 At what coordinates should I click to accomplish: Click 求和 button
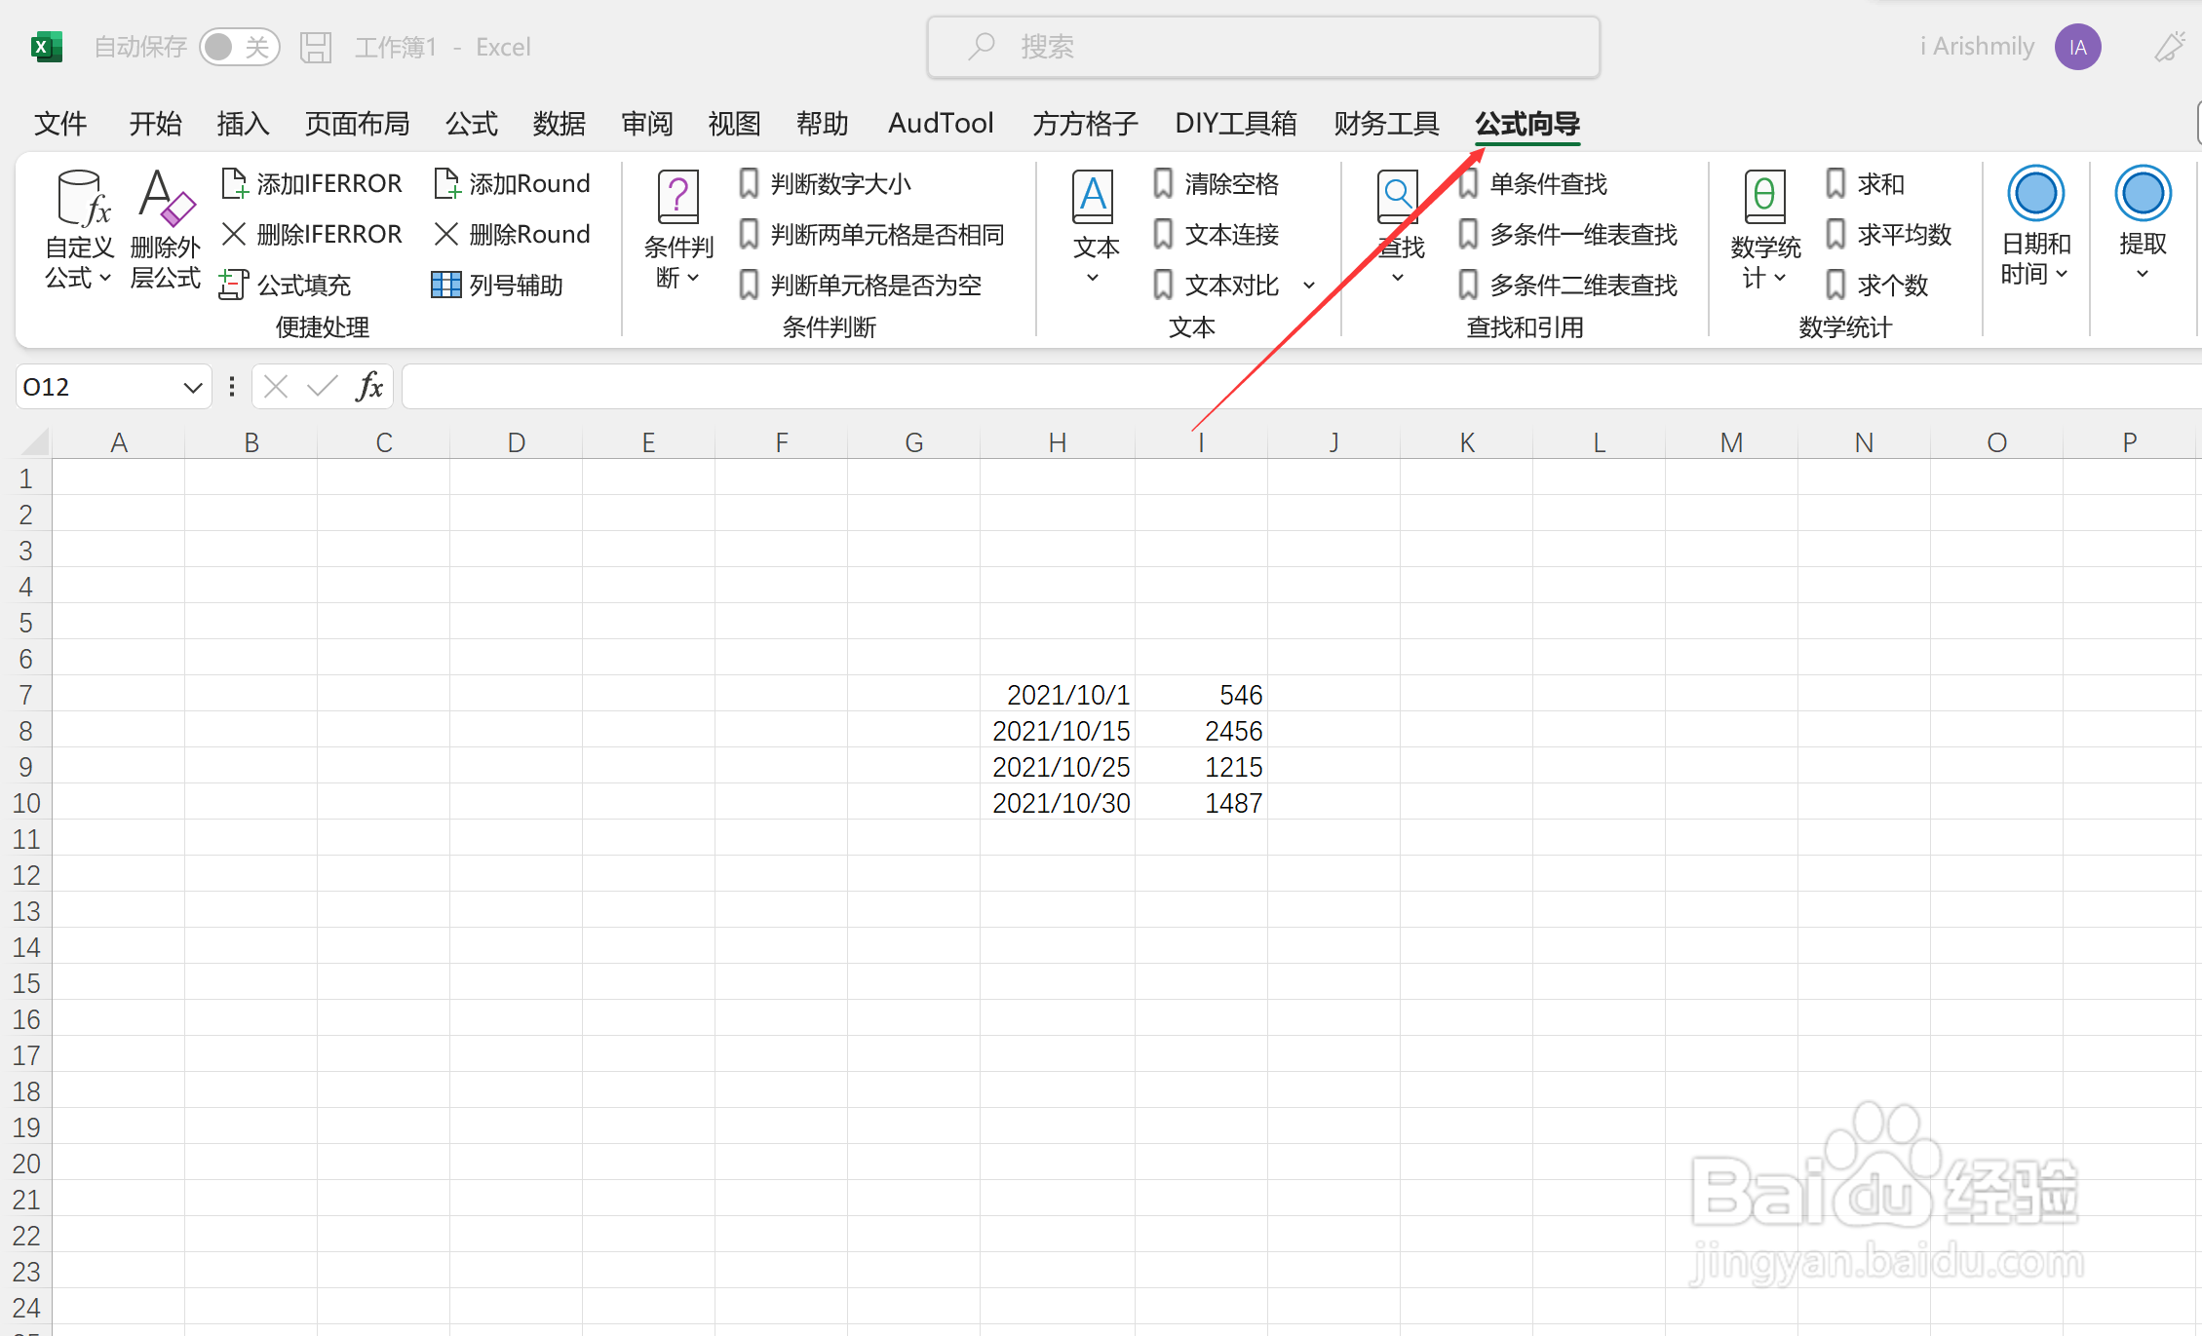[x=1865, y=183]
